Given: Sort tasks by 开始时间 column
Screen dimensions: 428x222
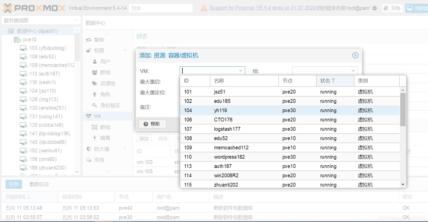Looking at the screenshot, I should click(30, 197).
